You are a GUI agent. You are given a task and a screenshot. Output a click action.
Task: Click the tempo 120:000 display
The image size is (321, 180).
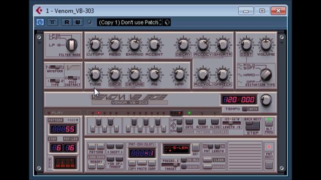pos(239,99)
